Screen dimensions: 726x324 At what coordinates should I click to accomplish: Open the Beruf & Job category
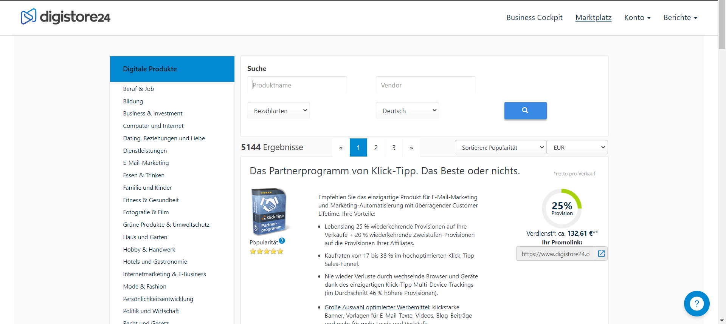pyautogui.click(x=138, y=89)
